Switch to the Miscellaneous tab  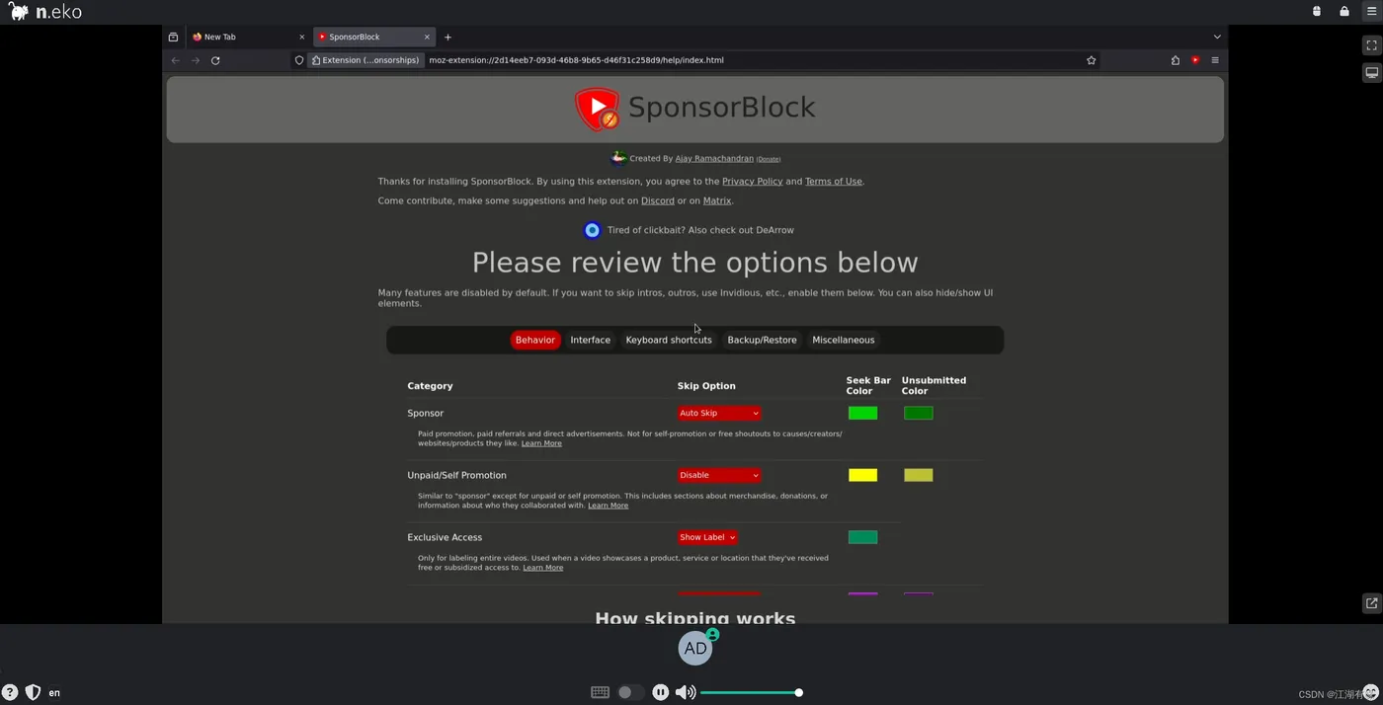tap(844, 340)
